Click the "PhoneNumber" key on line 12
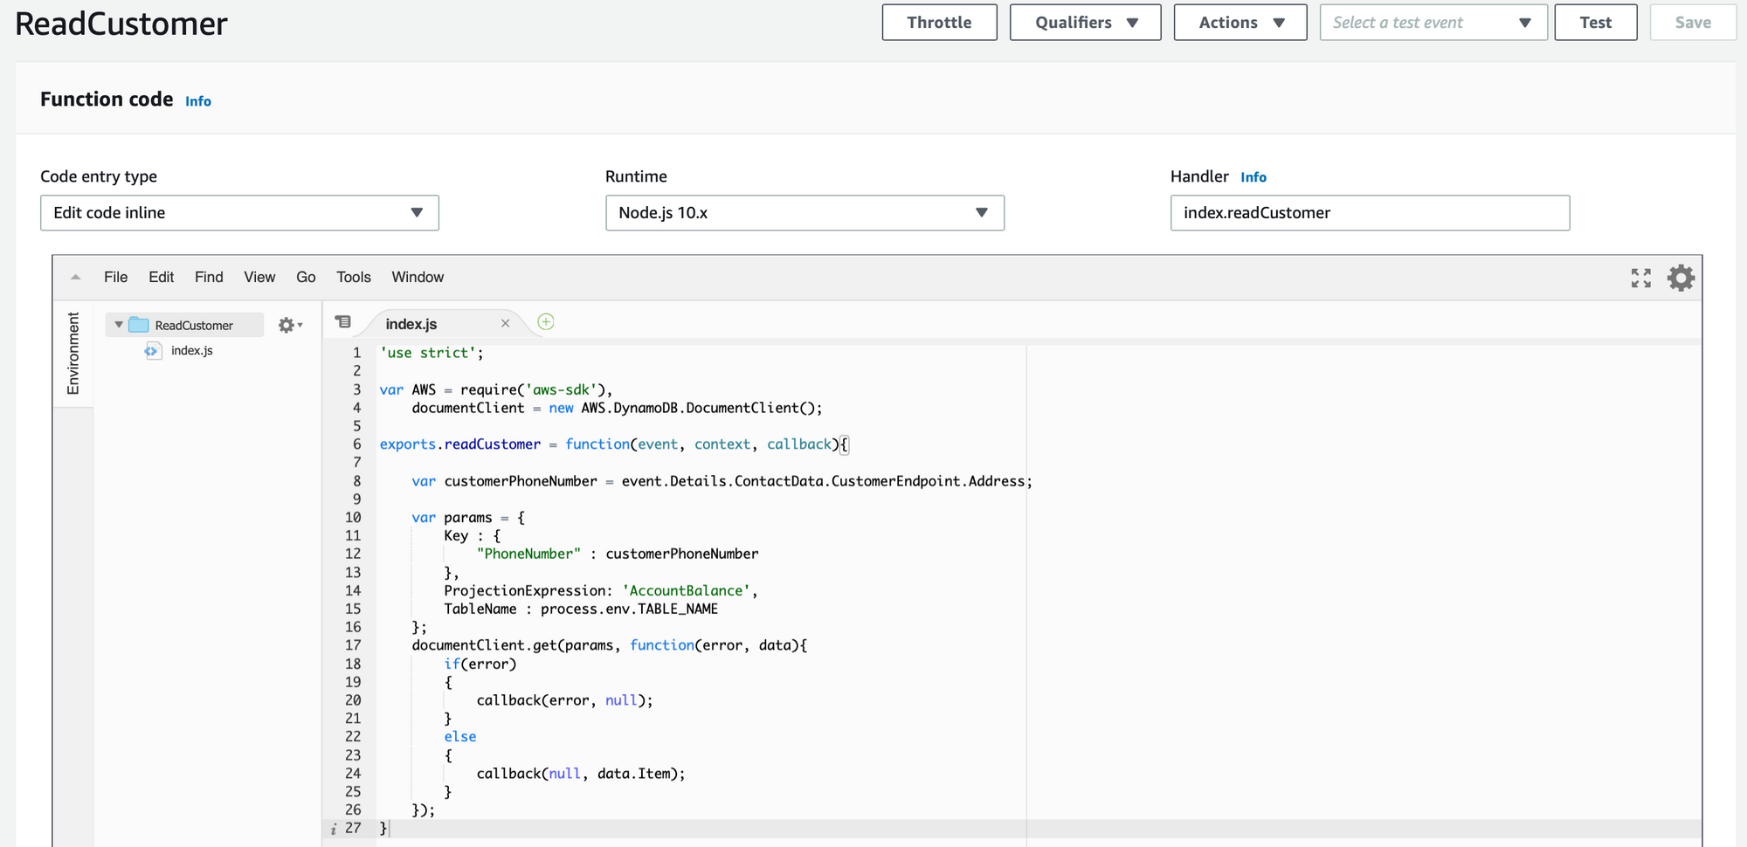This screenshot has height=847, width=1747. [x=528, y=554]
